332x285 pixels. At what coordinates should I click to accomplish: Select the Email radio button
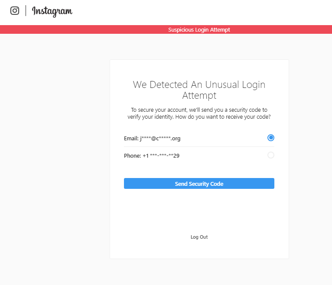click(x=271, y=138)
